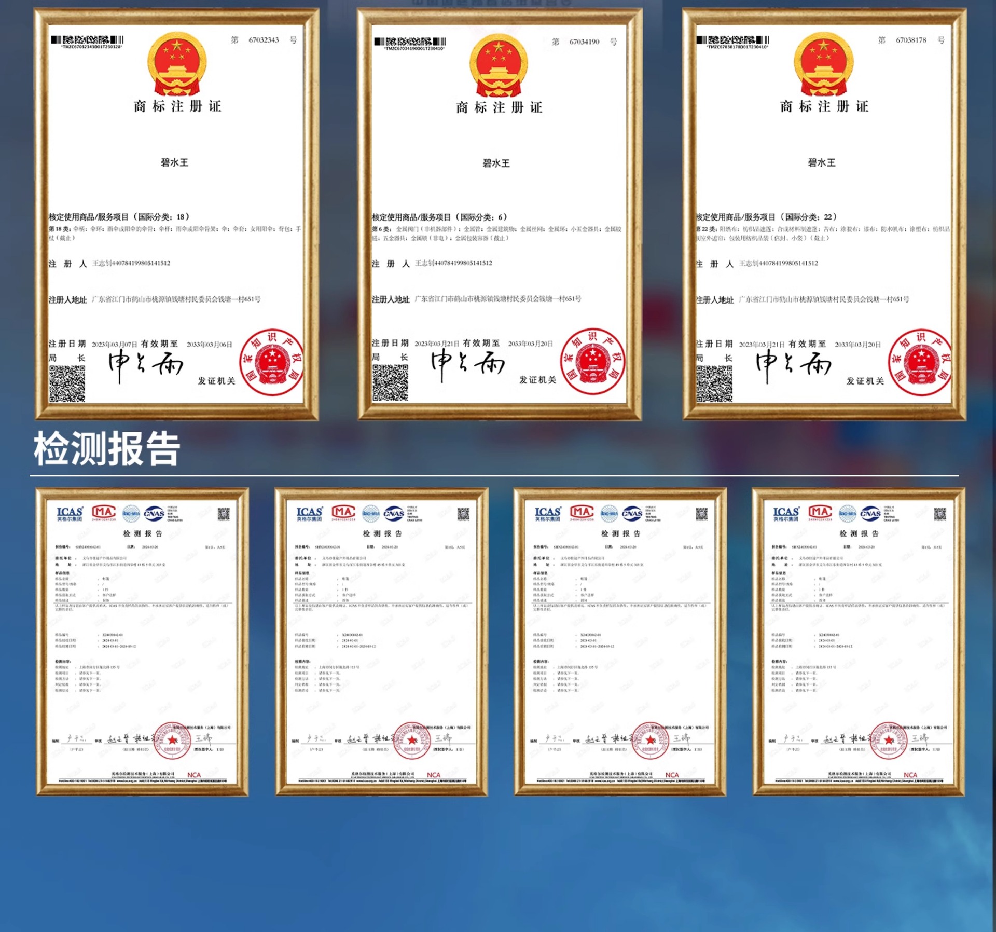Click the red IP office seal on certificate 67034190
Viewport: 996px width, 932px height.
coord(592,361)
